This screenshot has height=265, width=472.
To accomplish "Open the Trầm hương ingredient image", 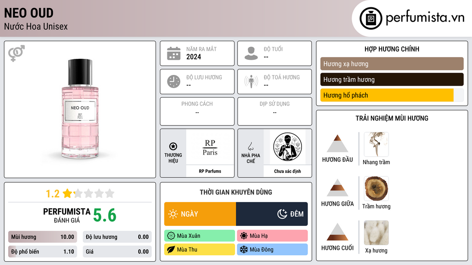I will (376, 188).
